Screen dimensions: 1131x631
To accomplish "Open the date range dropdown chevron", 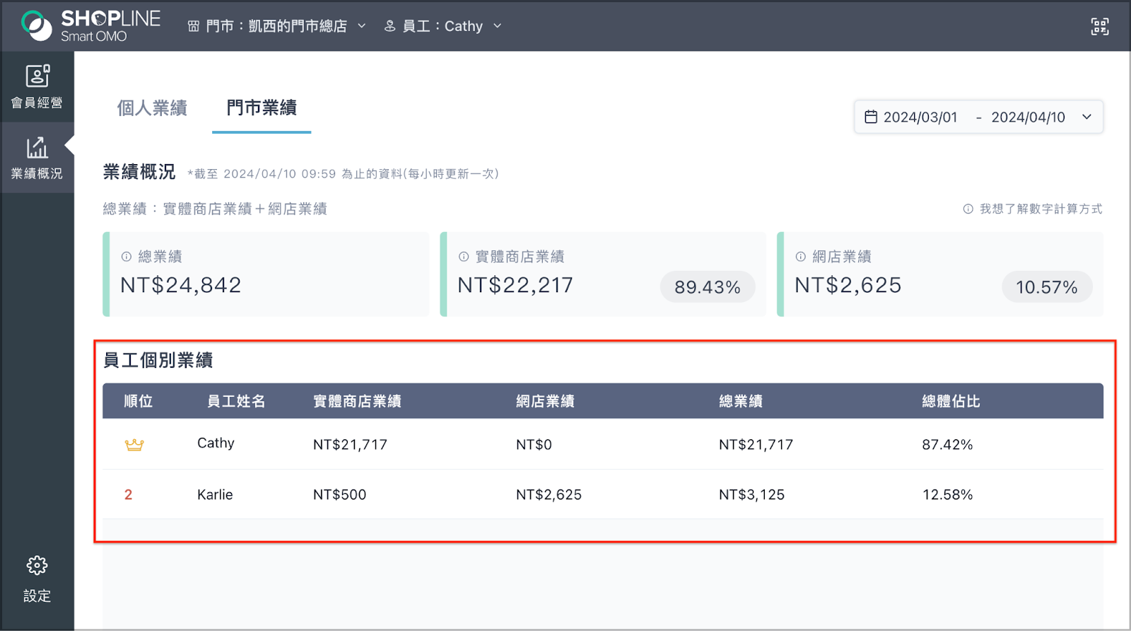I will (1087, 117).
